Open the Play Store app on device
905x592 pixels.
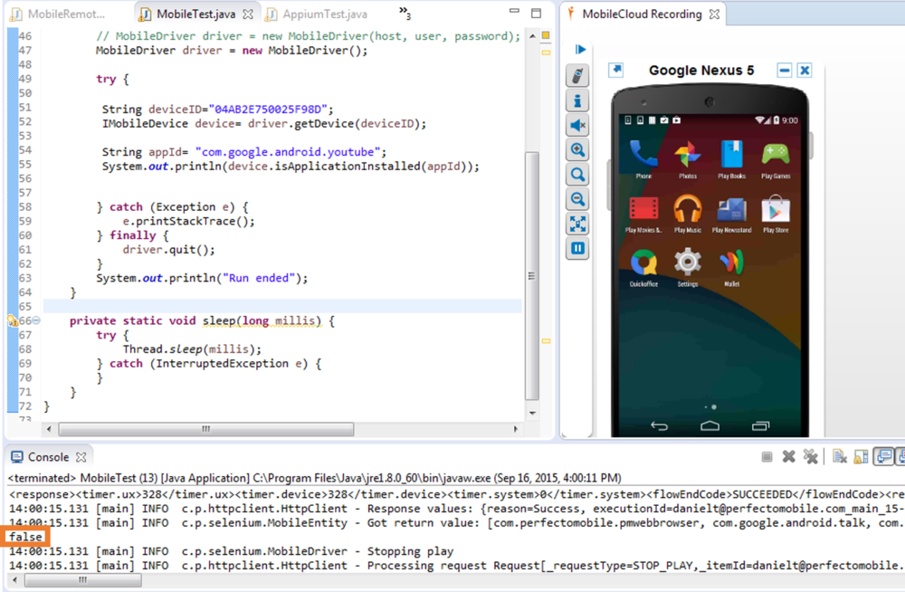[775, 210]
